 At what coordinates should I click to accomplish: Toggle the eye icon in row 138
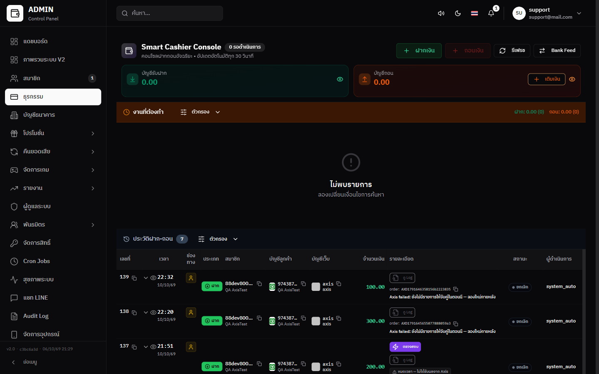click(x=153, y=312)
